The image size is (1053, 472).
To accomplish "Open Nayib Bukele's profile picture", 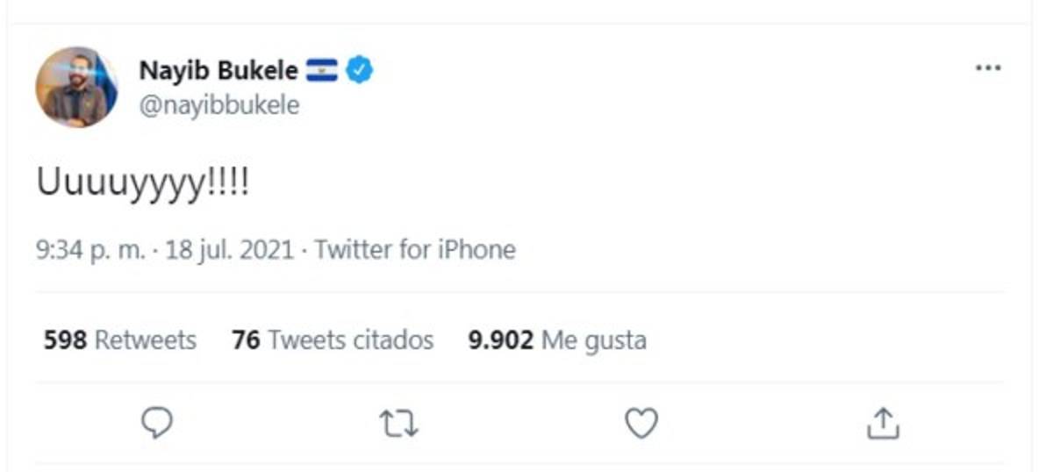I will pos(76,87).
